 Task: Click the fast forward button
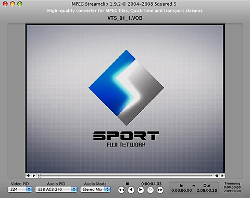160,190
